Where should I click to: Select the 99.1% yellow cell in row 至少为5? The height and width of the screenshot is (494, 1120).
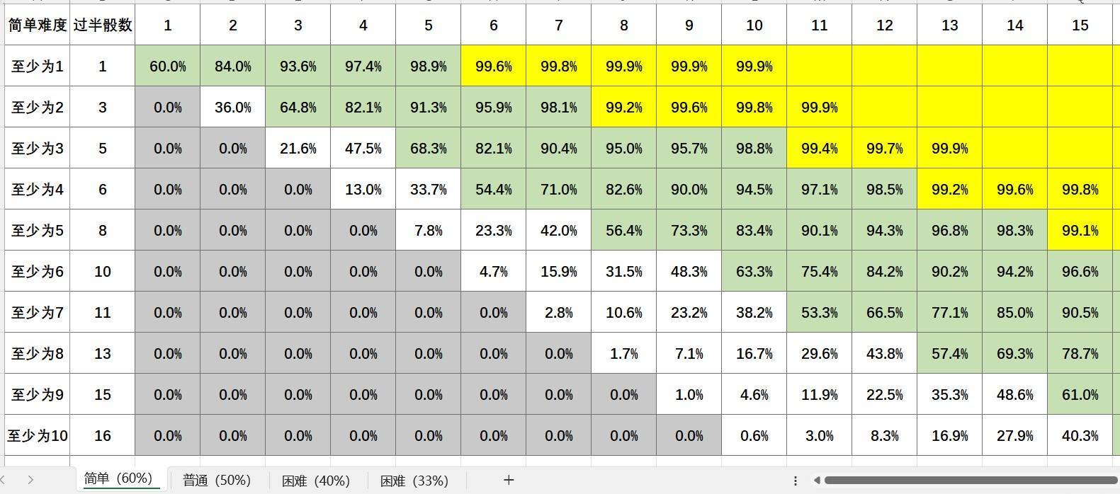(1080, 231)
